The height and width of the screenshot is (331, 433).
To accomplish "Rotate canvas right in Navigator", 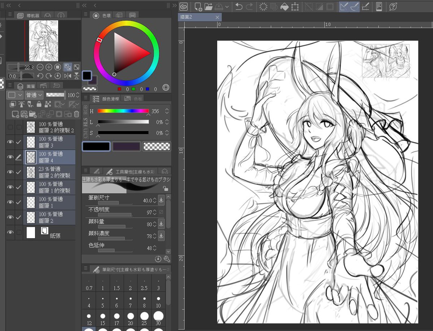I will (49, 76).
